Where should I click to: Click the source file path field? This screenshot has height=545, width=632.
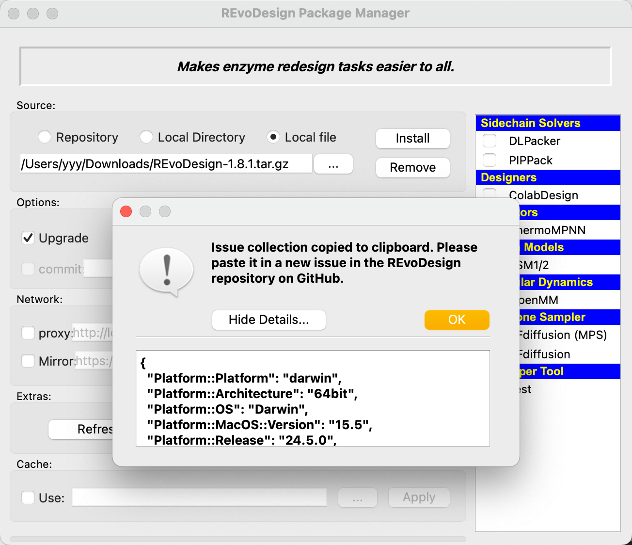[x=166, y=164]
